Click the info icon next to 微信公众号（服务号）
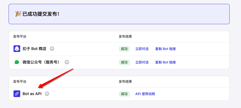Viewport: 241px width, 108px height. click(67, 62)
